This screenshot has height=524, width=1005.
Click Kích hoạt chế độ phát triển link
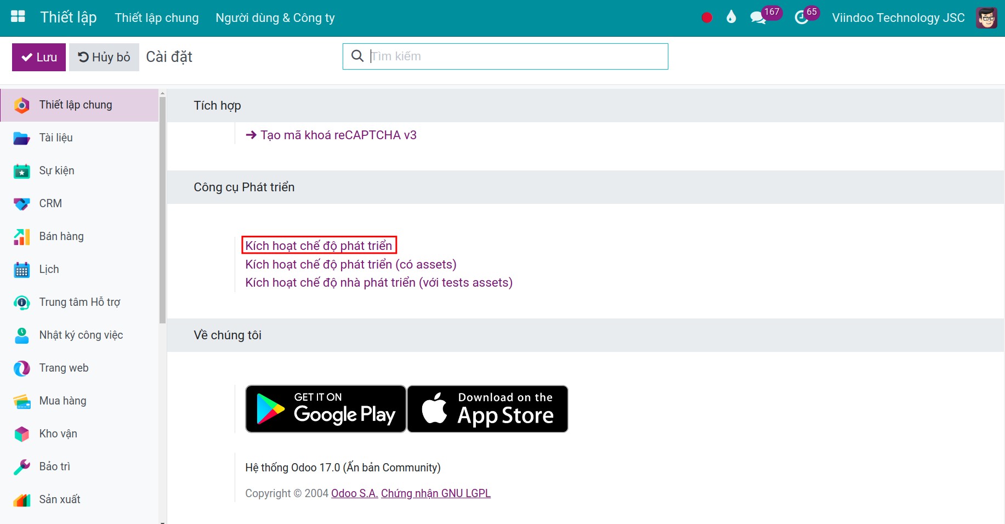pos(319,246)
